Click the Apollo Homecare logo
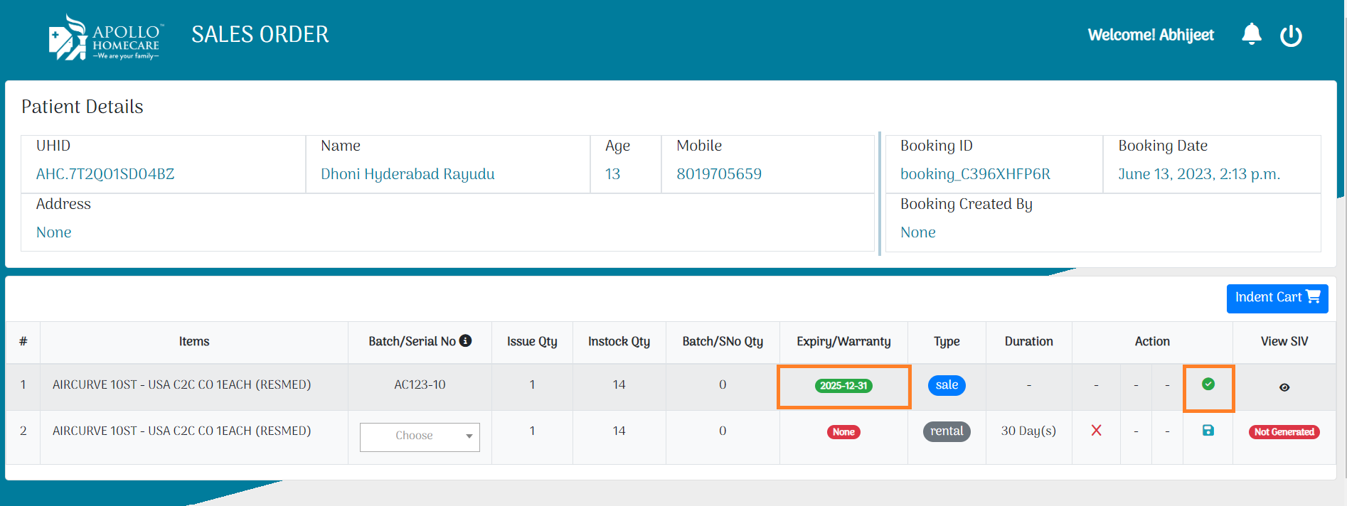1347x506 pixels. [x=105, y=38]
